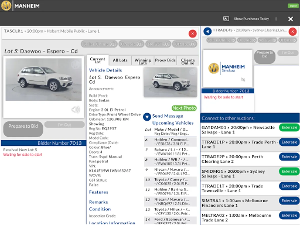Expand the Remarks section
Screen dimensions: 300x225
click(x=98, y=202)
